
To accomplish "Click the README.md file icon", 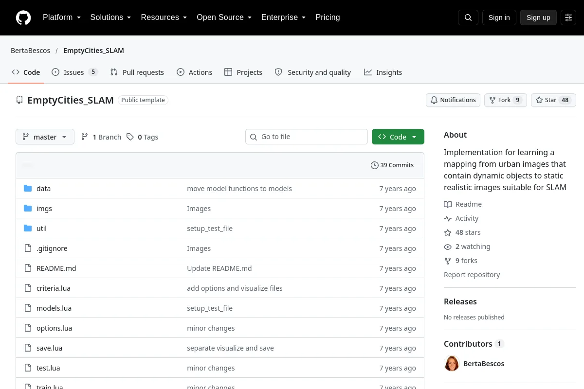I will [28, 268].
